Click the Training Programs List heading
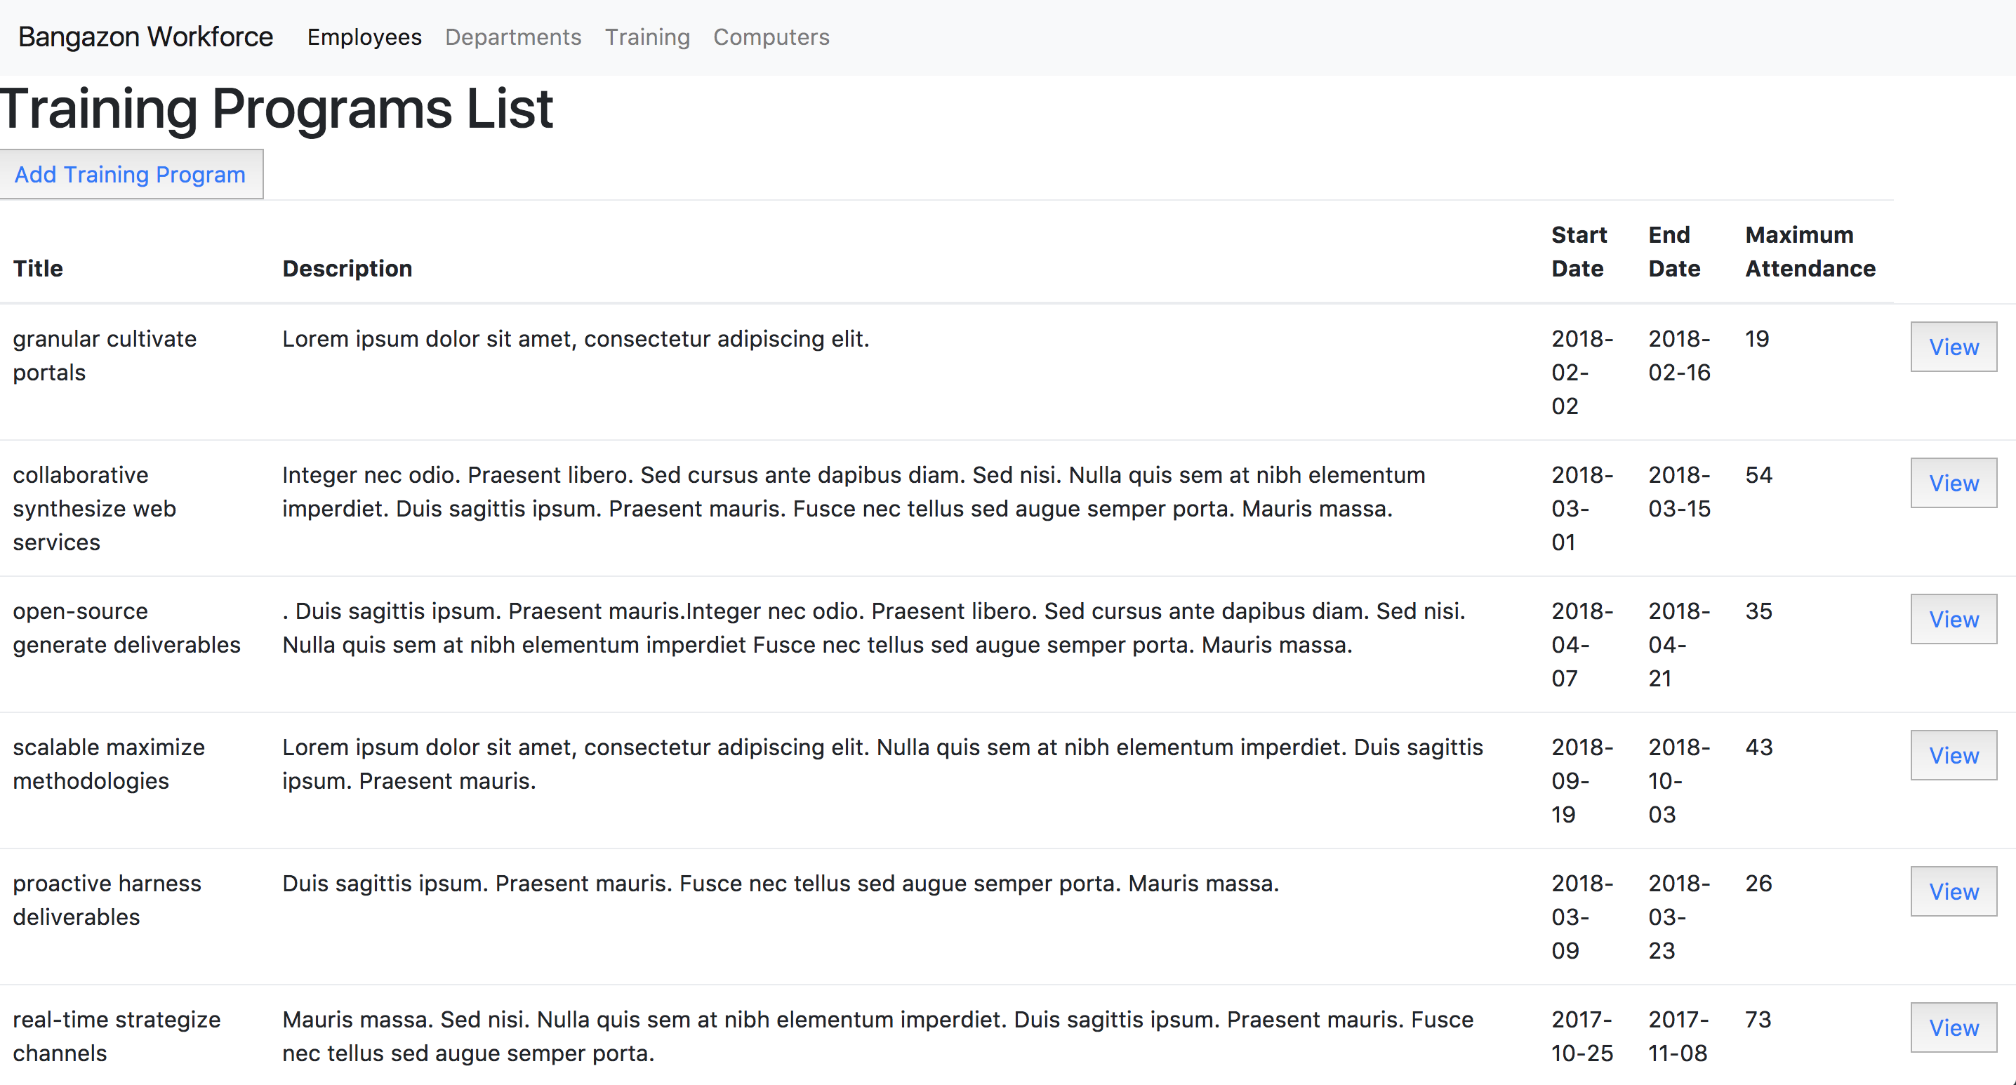The width and height of the screenshot is (2016, 1085). pos(277,108)
